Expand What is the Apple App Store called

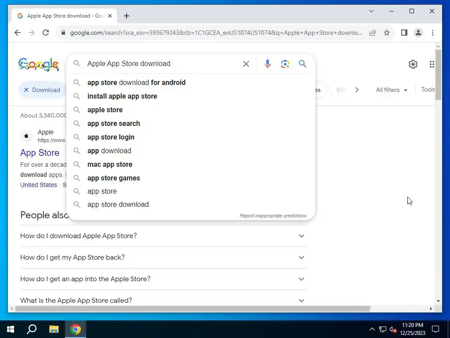(x=163, y=300)
